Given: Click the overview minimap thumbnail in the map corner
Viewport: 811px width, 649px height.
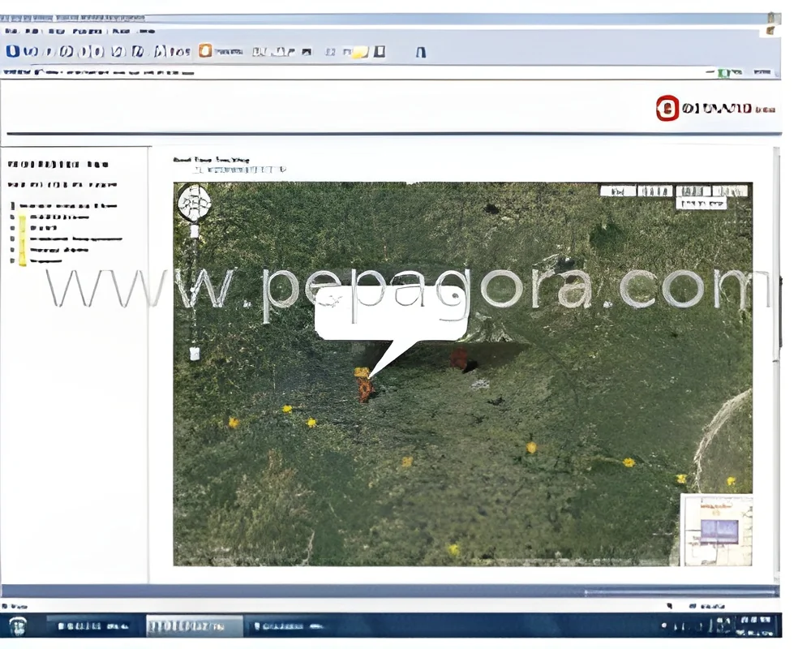Looking at the screenshot, I should click(718, 530).
